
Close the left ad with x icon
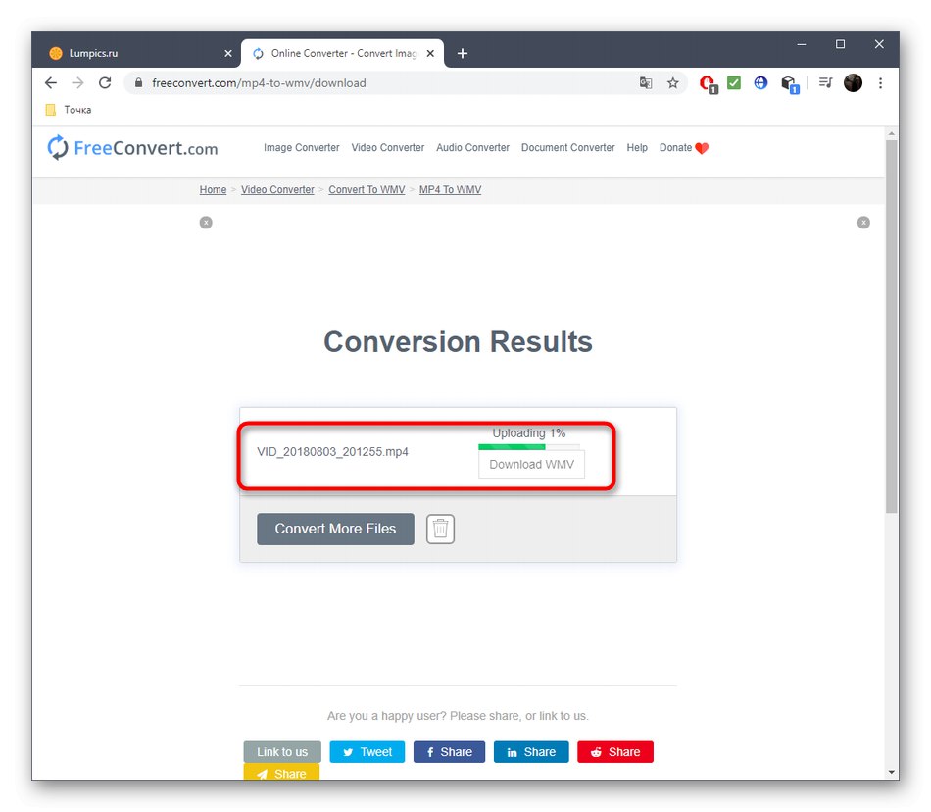point(206,223)
